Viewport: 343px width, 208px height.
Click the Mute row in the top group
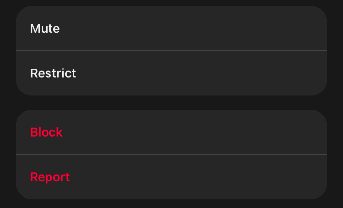click(x=171, y=28)
